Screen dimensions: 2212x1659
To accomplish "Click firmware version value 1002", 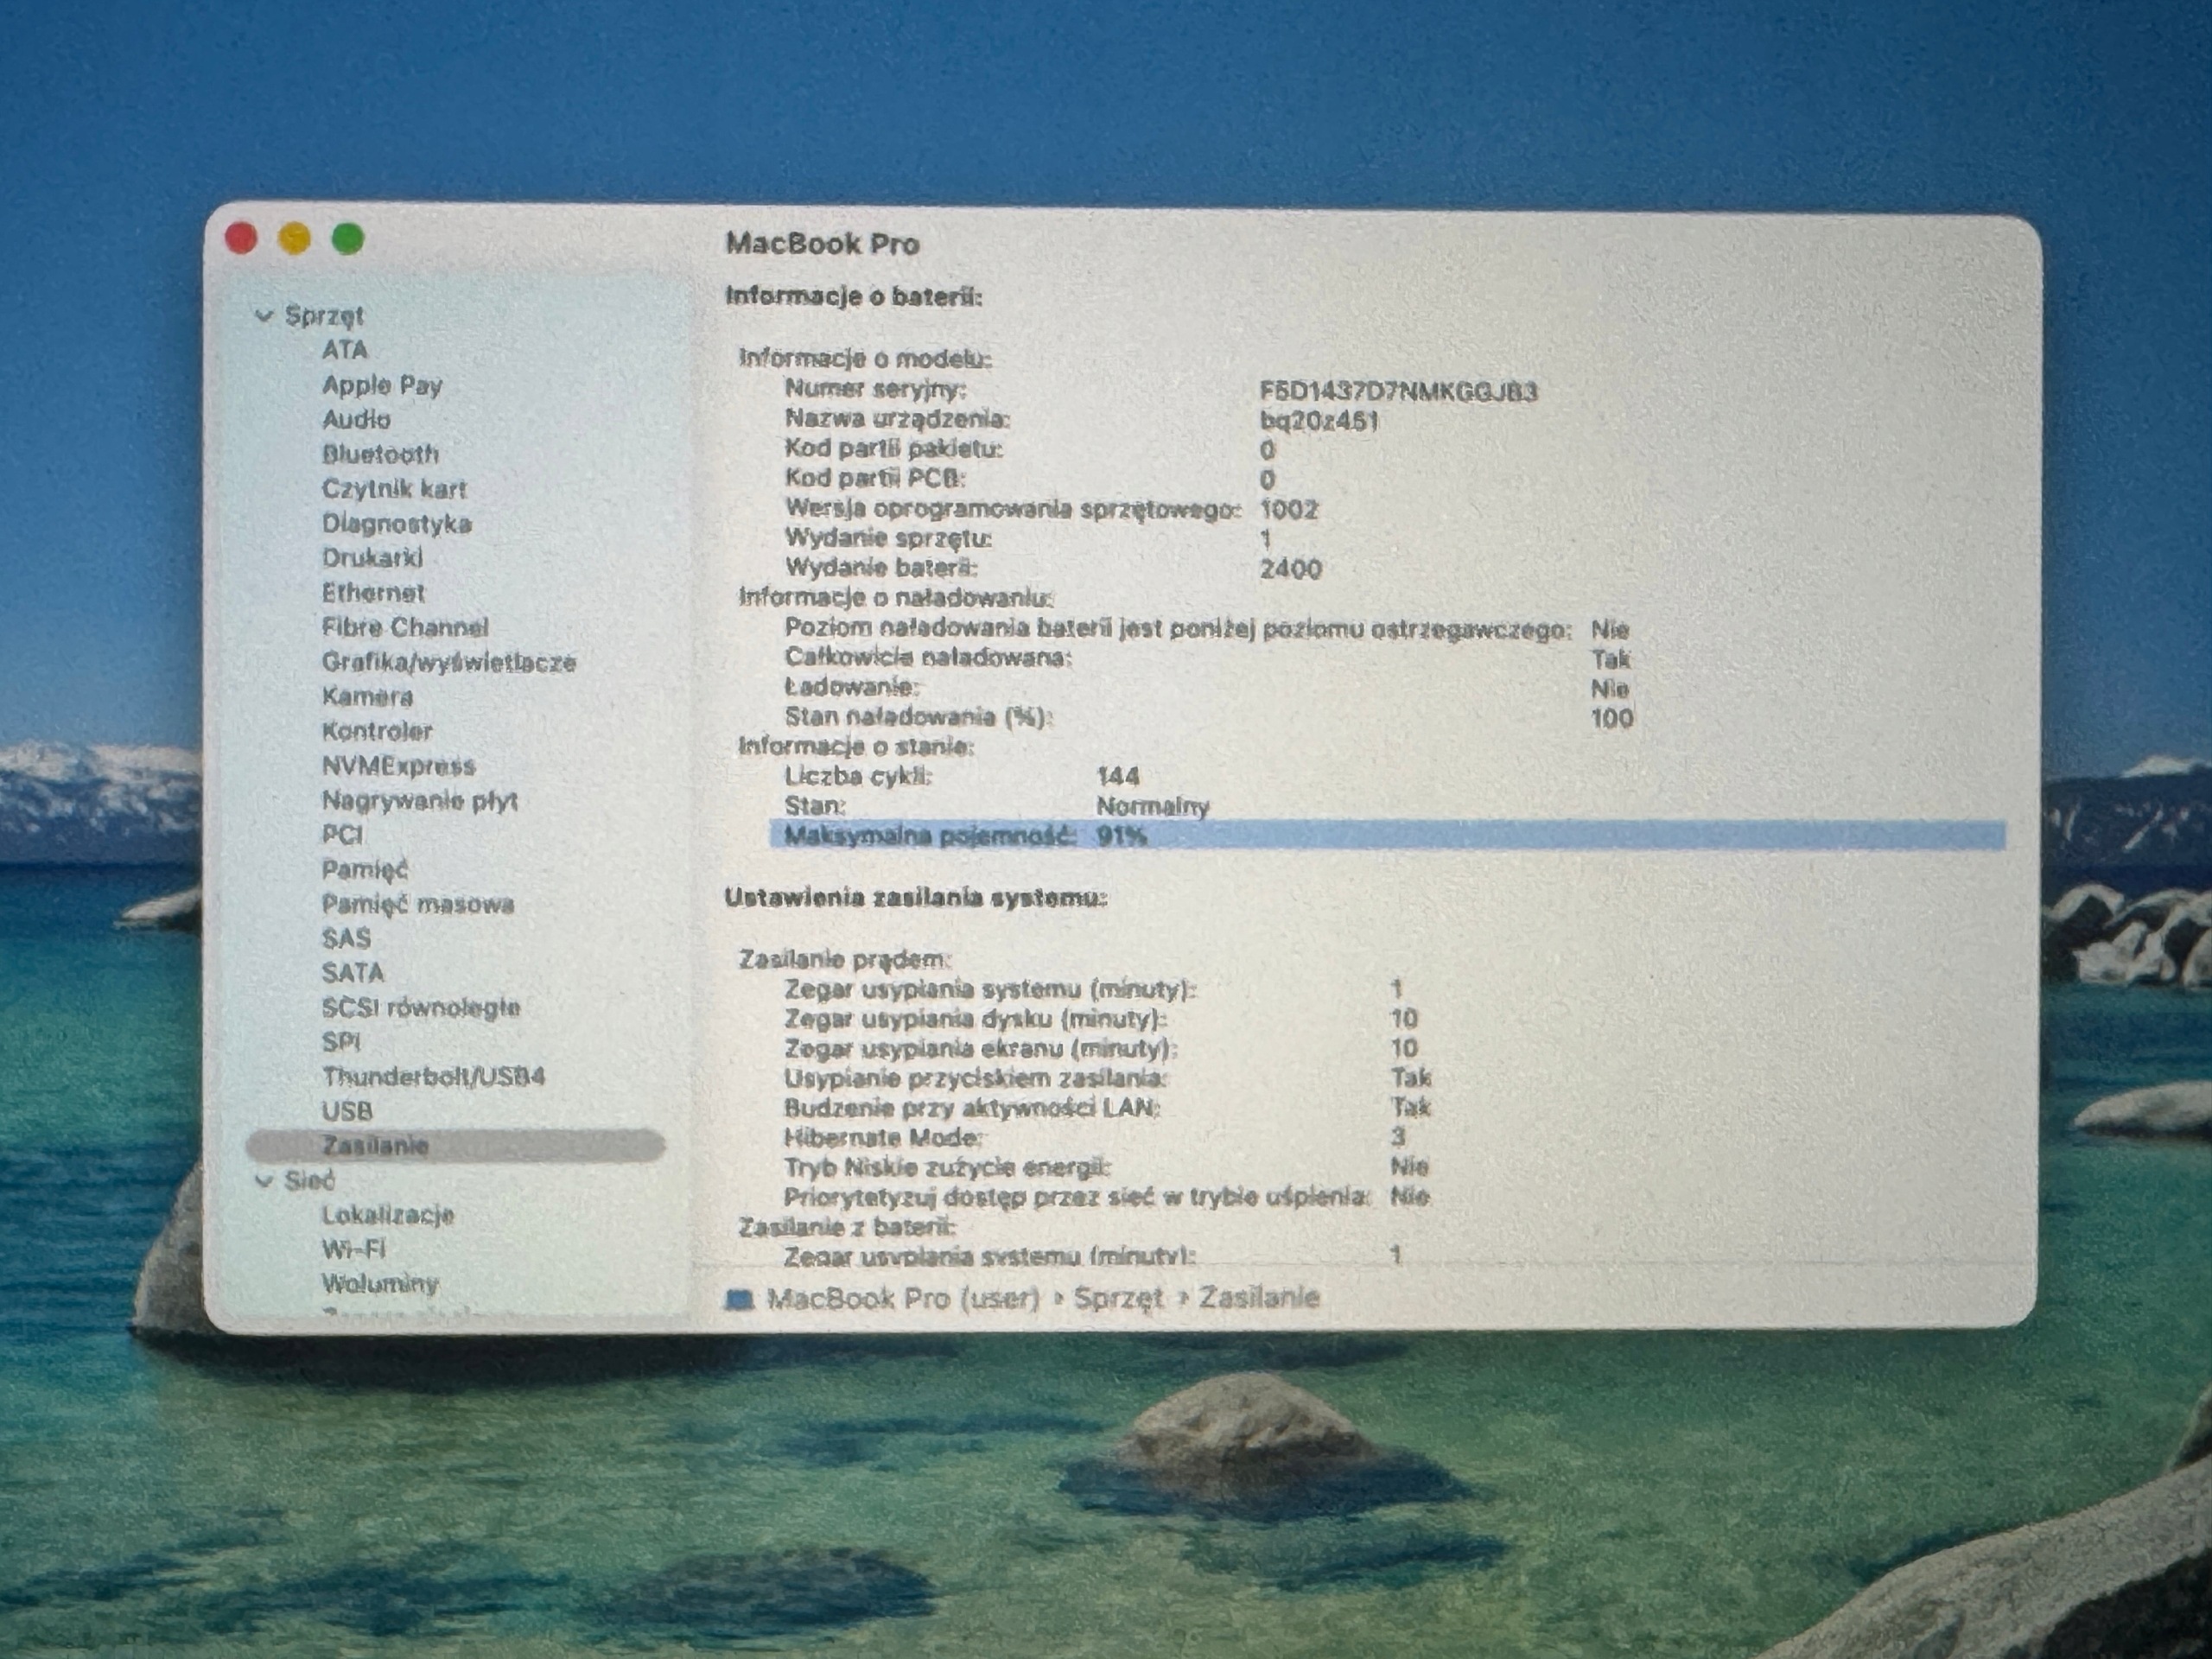I will (x=1289, y=510).
